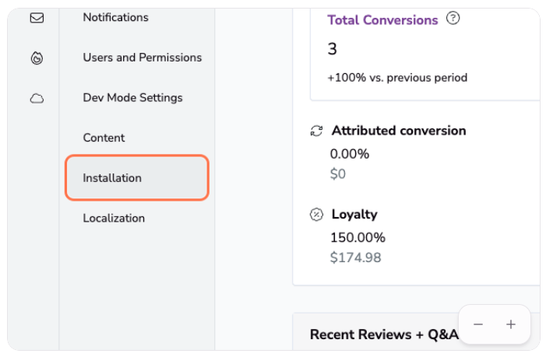Click the Loyalty metric label
Viewport: 546px width, 357px height.
pyautogui.click(x=354, y=215)
